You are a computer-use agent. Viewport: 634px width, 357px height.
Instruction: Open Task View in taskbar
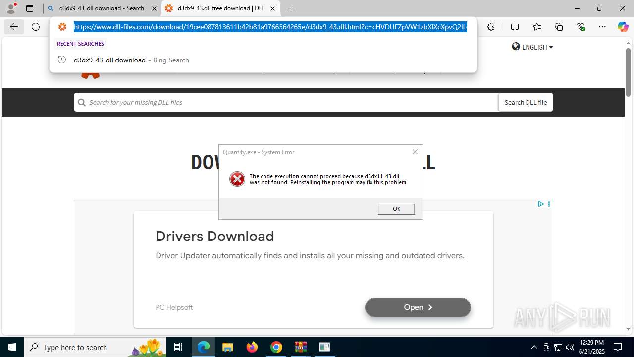(x=178, y=347)
